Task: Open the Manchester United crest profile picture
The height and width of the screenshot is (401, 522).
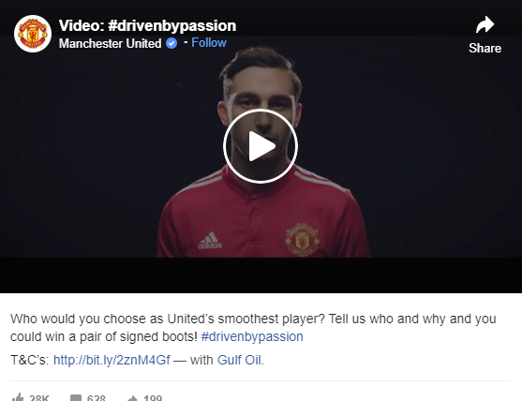Action: click(33, 34)
